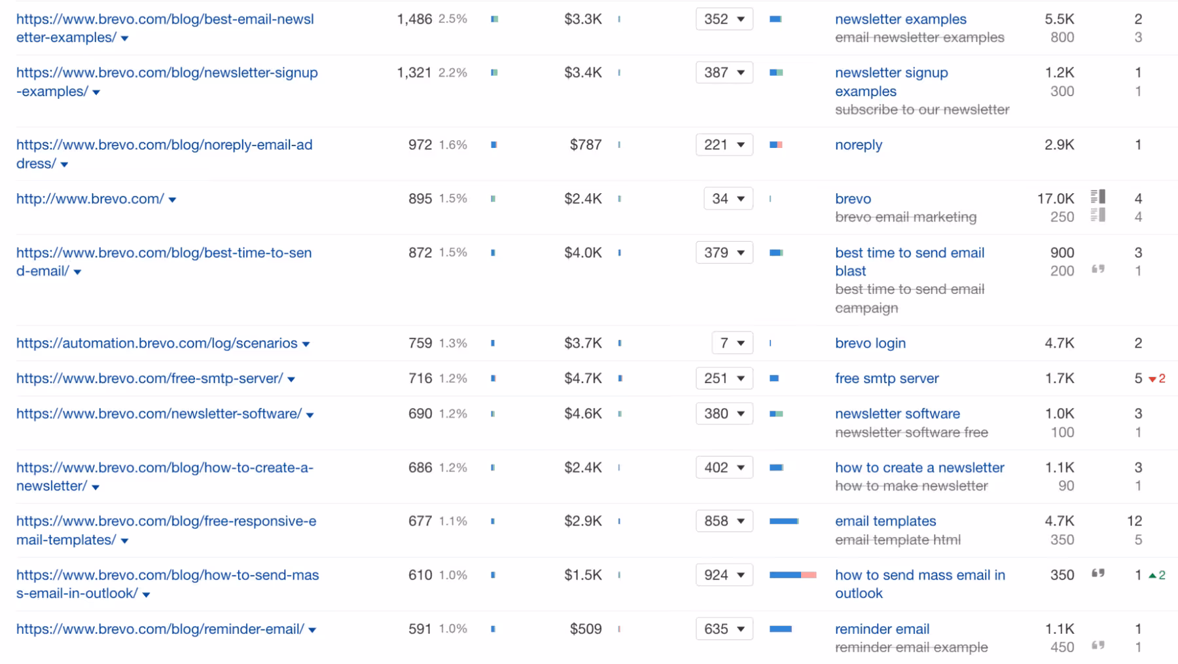Click featured snippet quote icon in reminder email row
Screen dimensions: 1178x664
tap(1098, 646)
